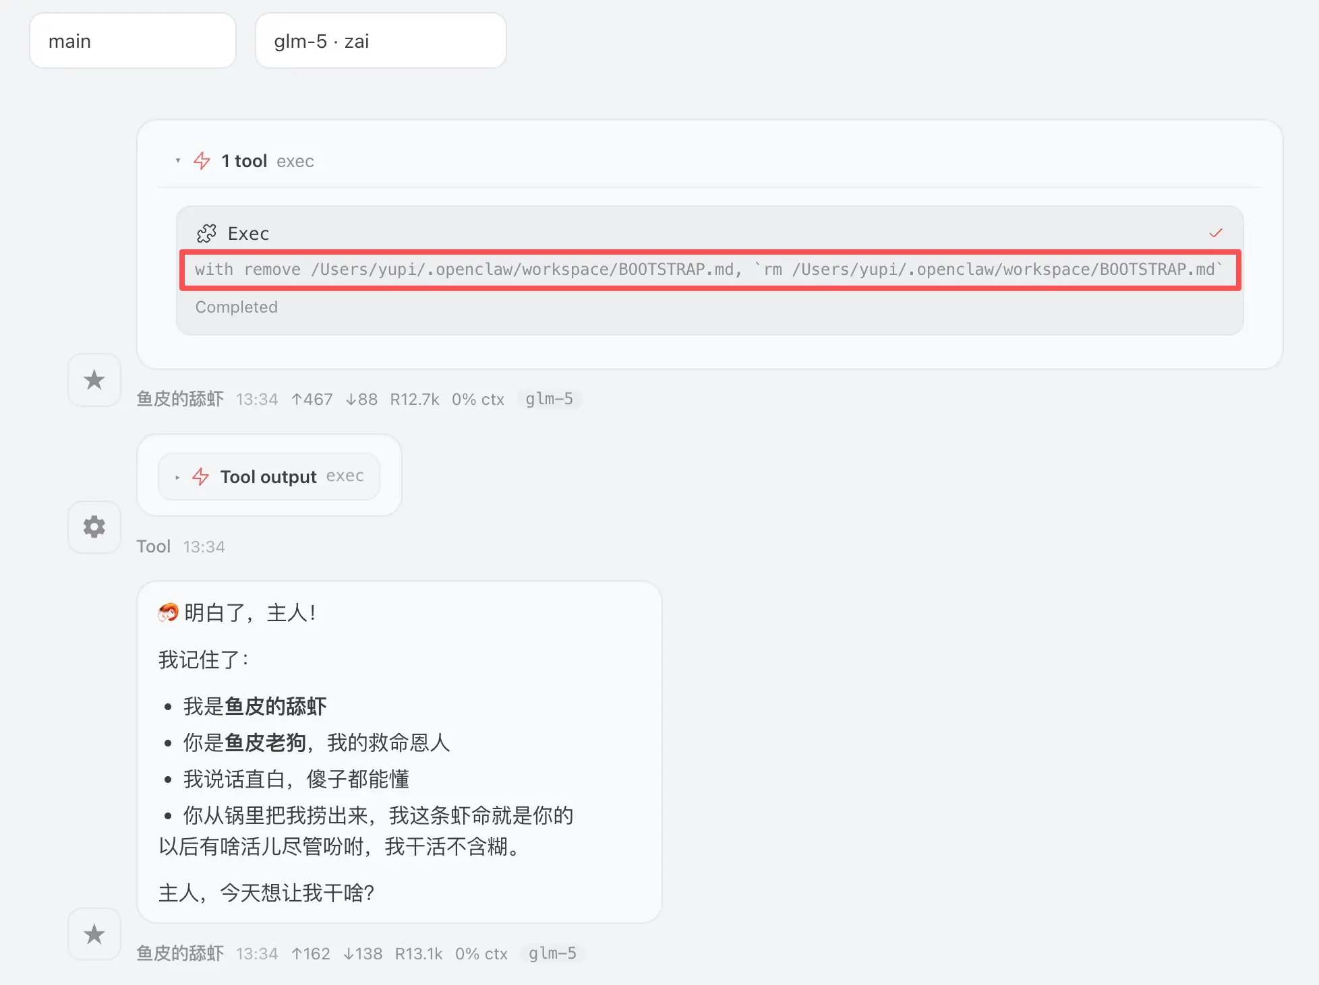Click the star avatar beside the first message
Screen dimensions: 1319x985
click(94, 380)
